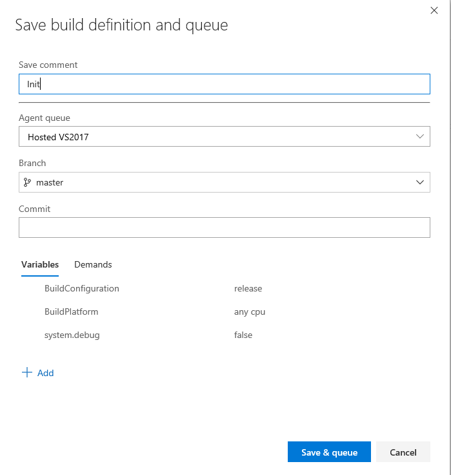This screenshot has height=475, width=451.
Task: Switch to the Variables tab
Action: point(40,264)
